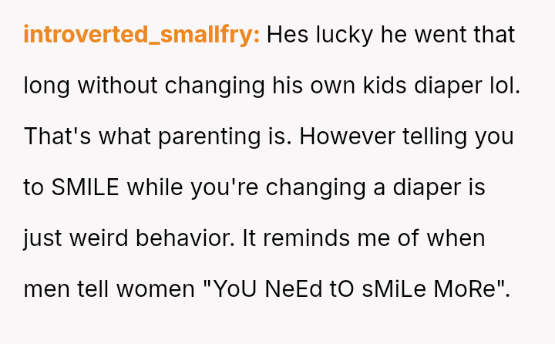Open the introverted_smallfry user profile link
555x344 pixels.
(x=142, y=35)
